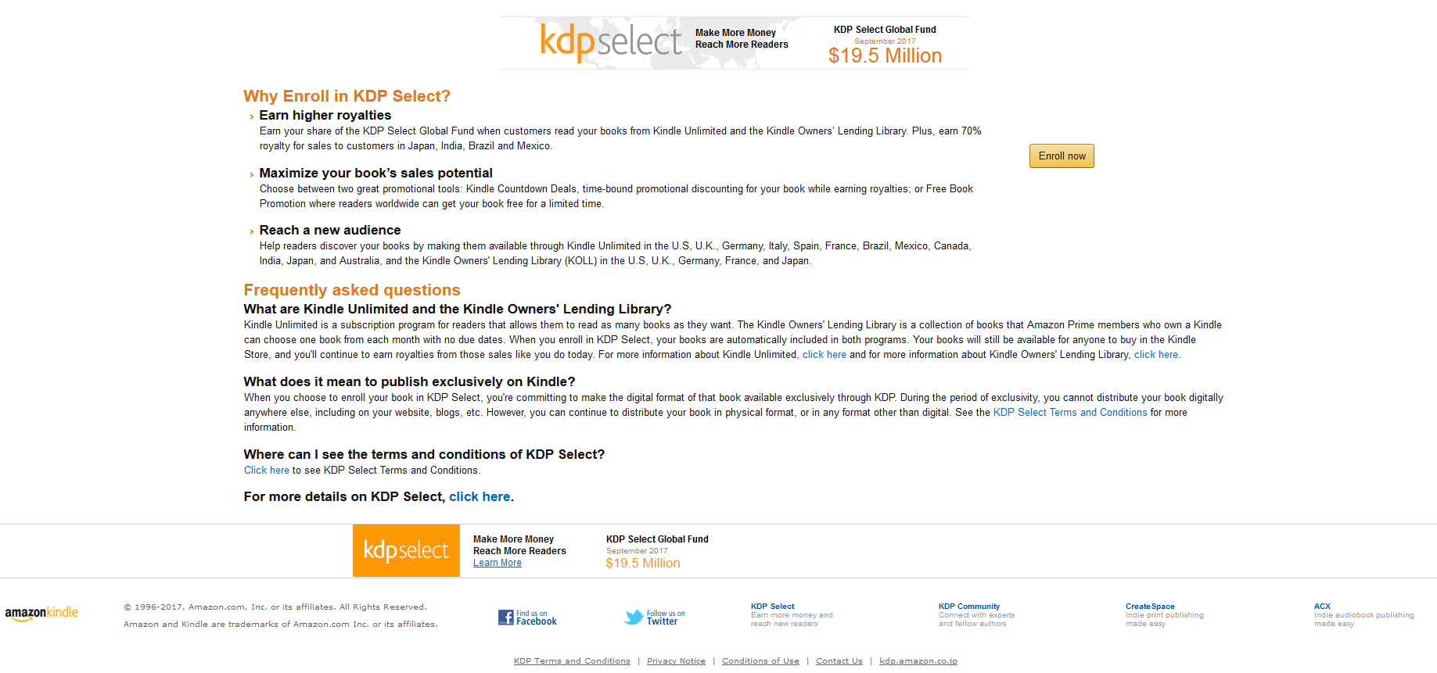Open the Kindle Owners' Lending Library 'click here' link
The width and height of the screenshot is (1437, 673).
coord(1156,355)
